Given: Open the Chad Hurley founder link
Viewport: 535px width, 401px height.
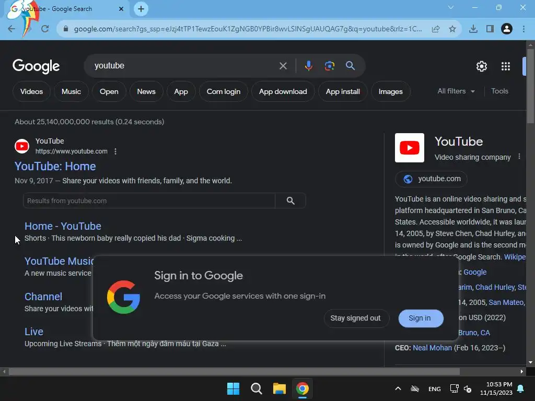Looking at the screenshot, I should tap(495, 288).
